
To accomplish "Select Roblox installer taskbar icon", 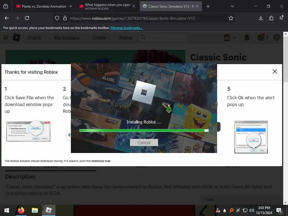I will pos(48,210).
